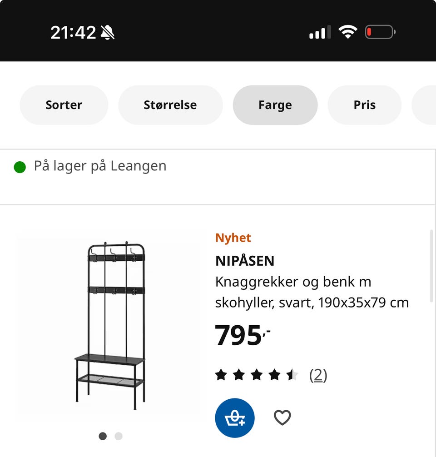Tap På lager på Leangen stock info
This screenshot has width=436, height=457.
100,166
